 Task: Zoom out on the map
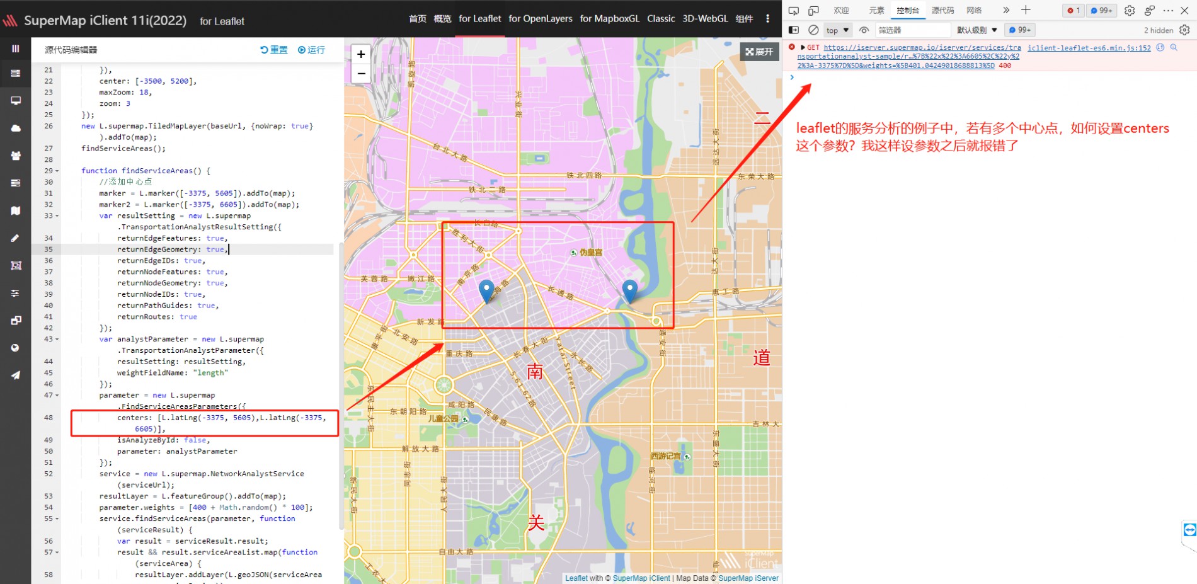click(361, 74)
